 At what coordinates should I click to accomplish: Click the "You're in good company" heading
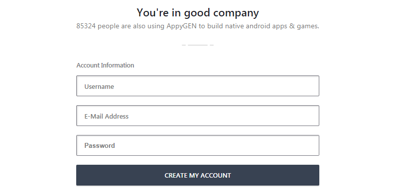point(197,13)
